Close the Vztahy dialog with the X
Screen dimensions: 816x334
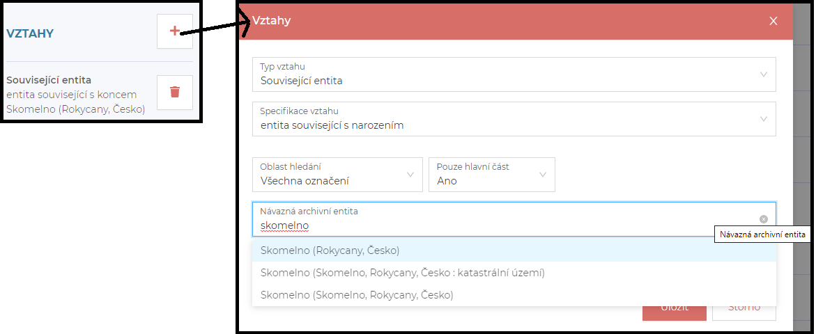[x=773, y=21]
